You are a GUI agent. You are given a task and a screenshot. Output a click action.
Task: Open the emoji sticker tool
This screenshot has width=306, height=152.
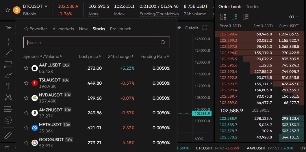tap(8, 119)
